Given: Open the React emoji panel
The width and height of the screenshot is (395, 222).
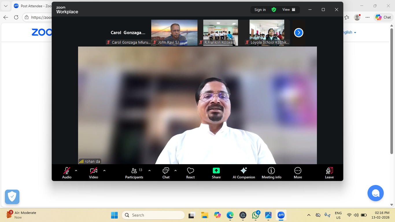Looking at the screenshot, I should point(190,173).
